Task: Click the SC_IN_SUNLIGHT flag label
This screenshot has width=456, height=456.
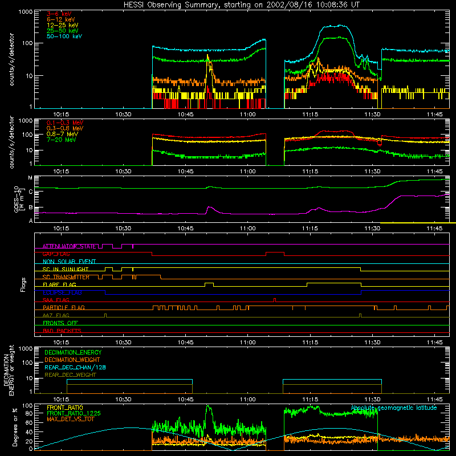Action: pos(66,269)
